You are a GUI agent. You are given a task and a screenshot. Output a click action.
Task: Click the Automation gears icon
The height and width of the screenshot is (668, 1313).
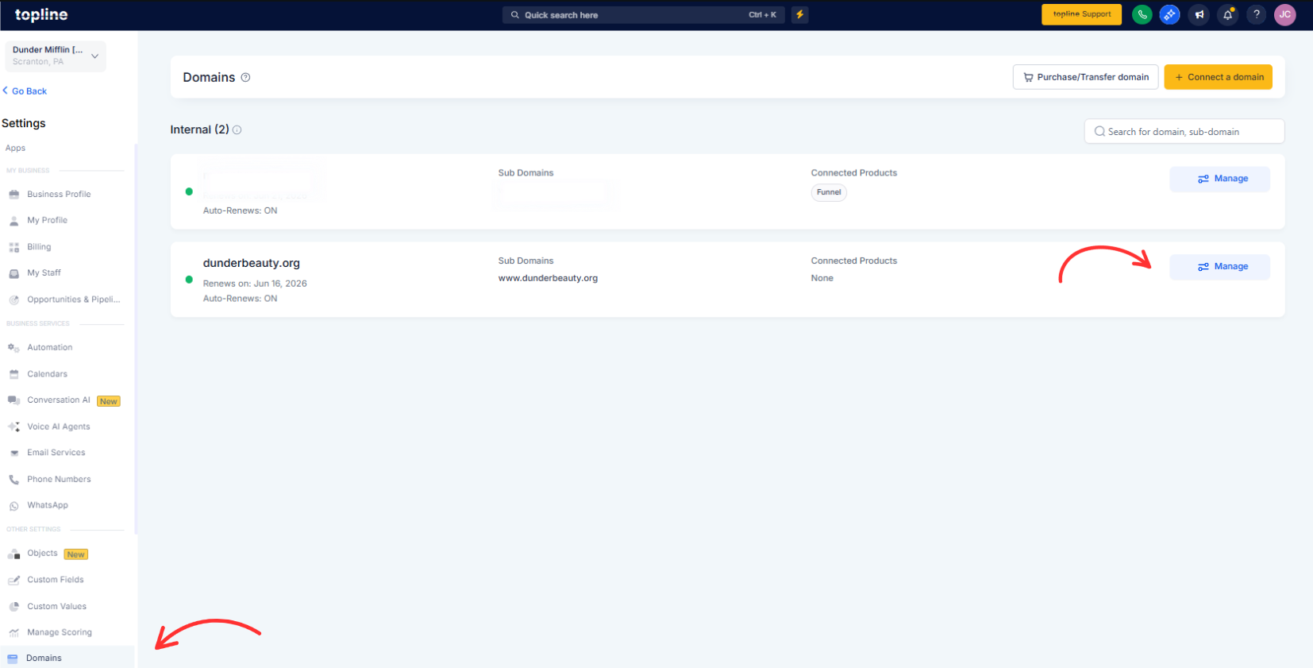click(x=14, y=348)
